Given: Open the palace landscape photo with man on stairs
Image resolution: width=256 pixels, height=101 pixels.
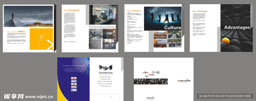Looking at the screenshot, I should [x=28, y=16].
